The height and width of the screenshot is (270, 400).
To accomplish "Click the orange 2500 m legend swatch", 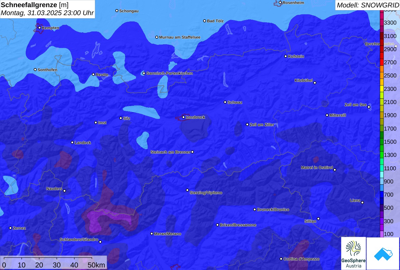I will pyautogui.click(x=382, y=75).
